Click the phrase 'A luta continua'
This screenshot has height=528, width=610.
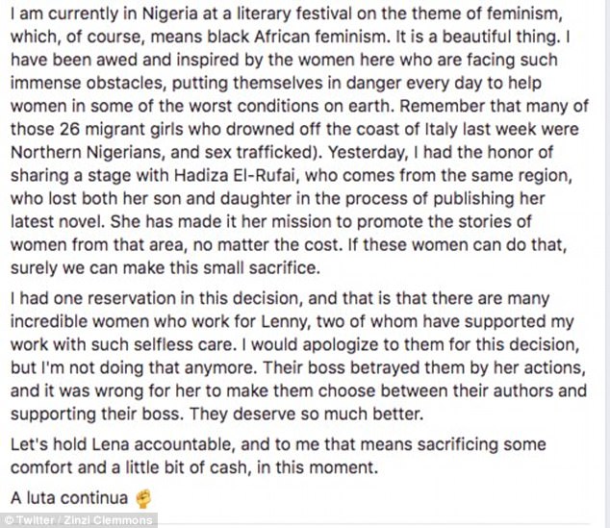[69, 498]
